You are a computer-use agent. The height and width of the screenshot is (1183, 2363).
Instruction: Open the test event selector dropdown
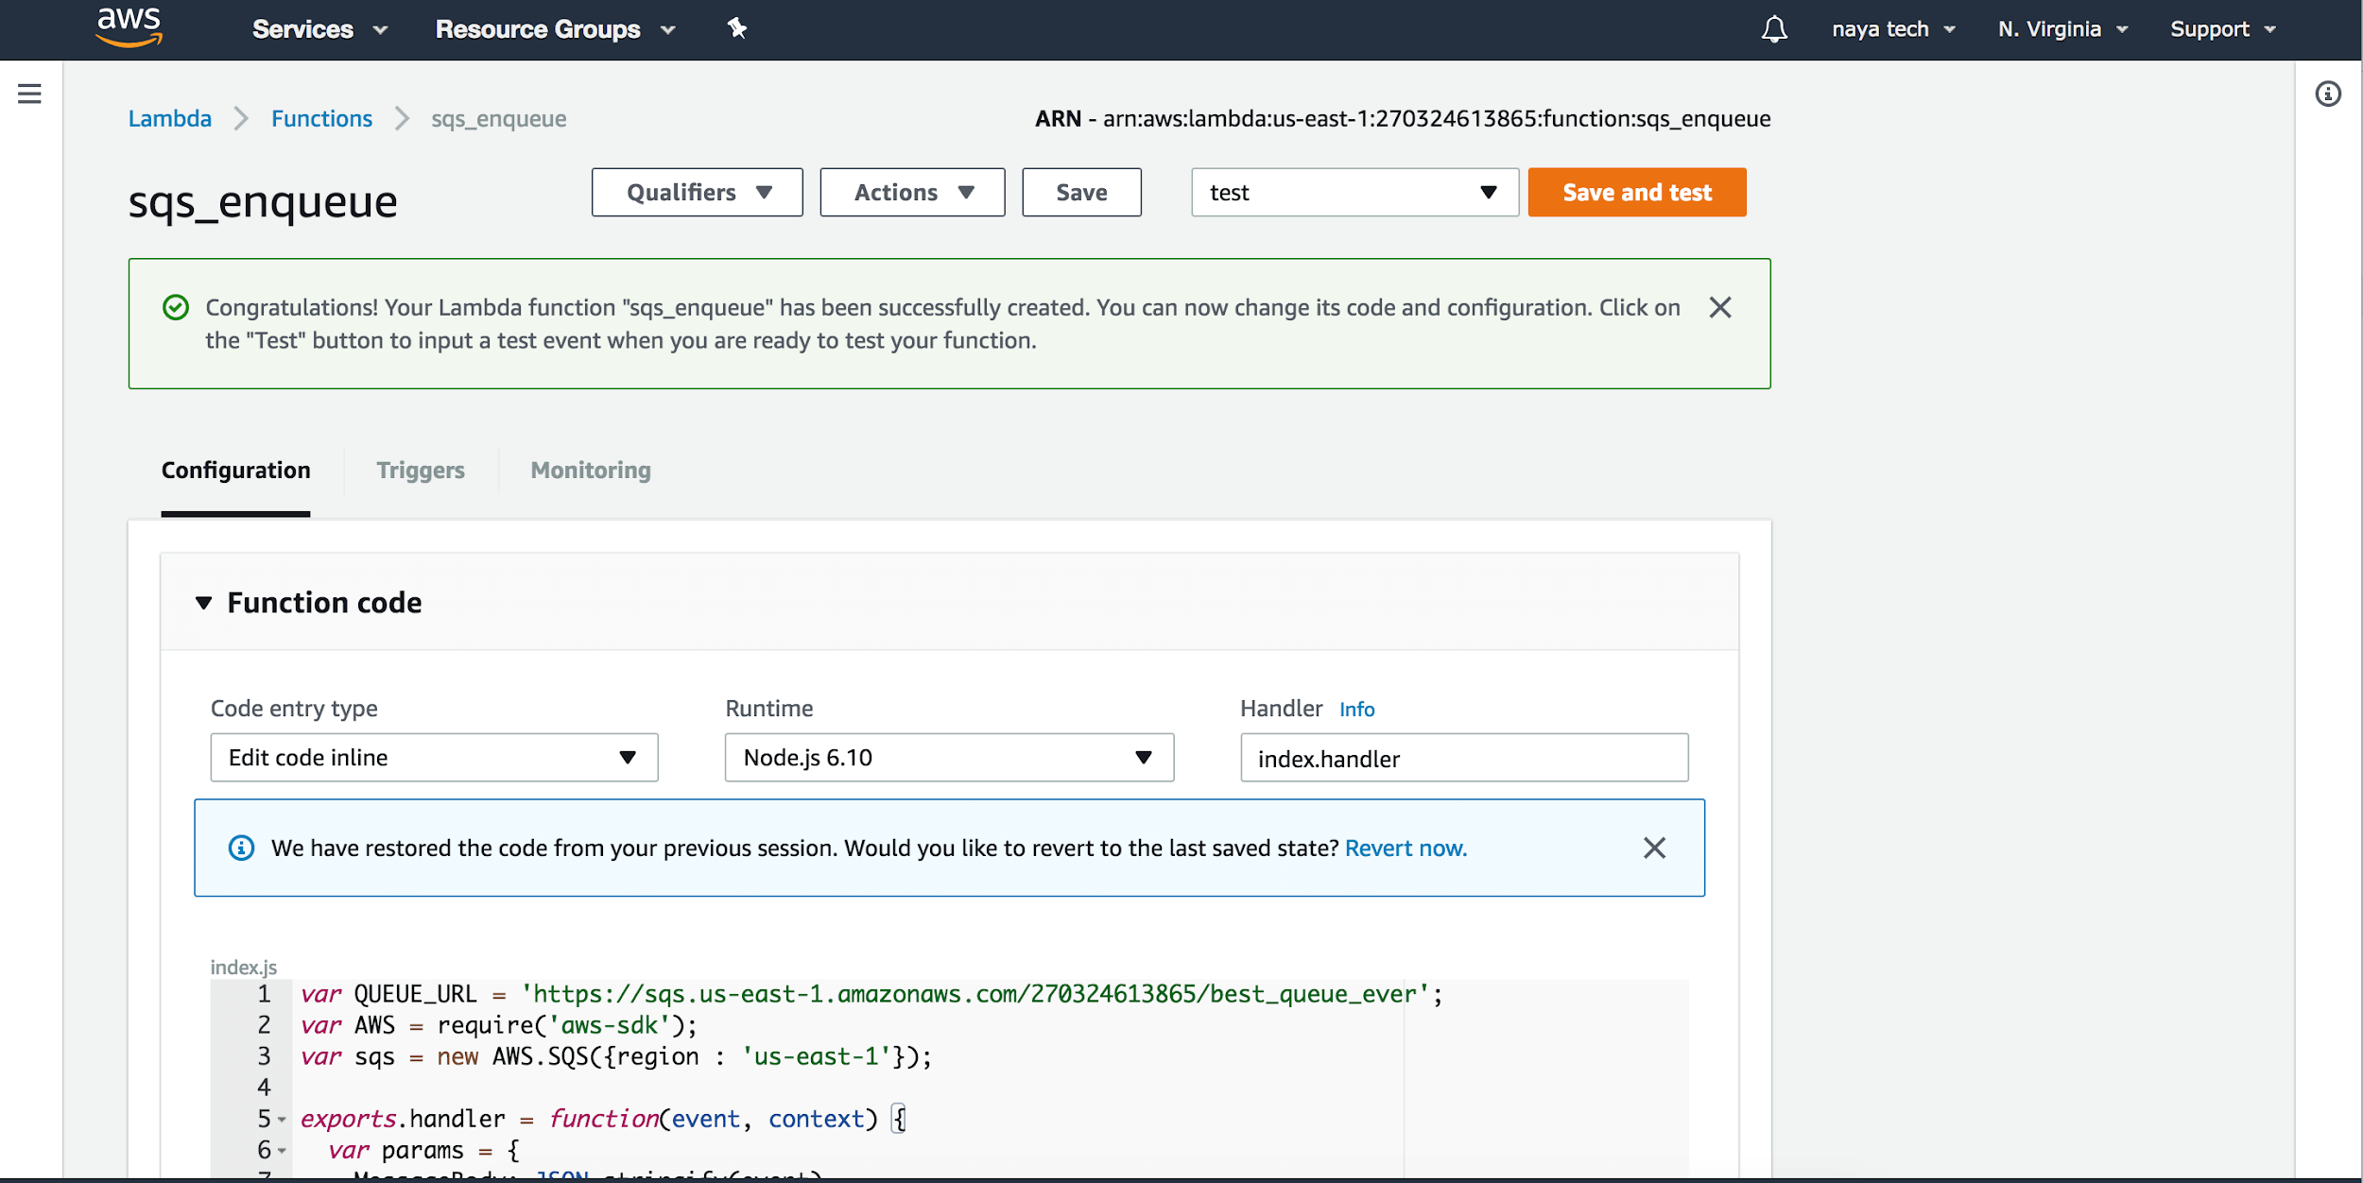pos(1354,193)
